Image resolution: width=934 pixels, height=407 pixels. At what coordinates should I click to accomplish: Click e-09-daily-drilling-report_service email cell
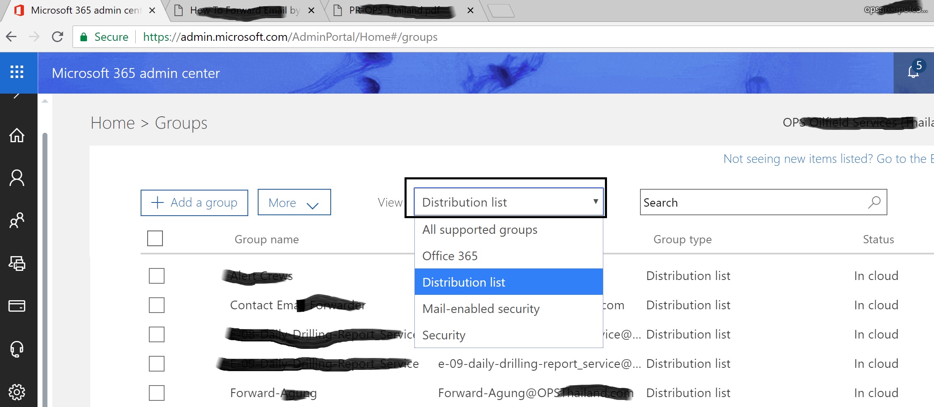539,364
